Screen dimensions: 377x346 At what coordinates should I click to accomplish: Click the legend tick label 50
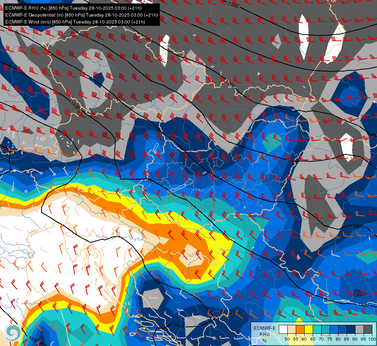click(x=287, y=339)
